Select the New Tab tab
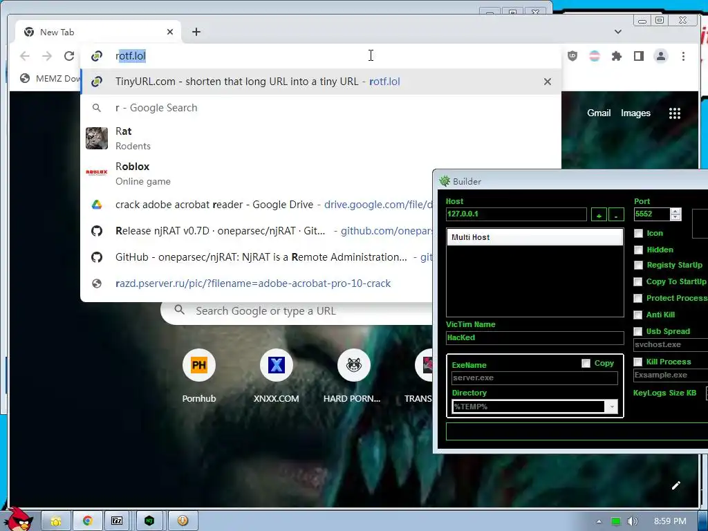Screen dimensions: 708x531 point(98,32)
